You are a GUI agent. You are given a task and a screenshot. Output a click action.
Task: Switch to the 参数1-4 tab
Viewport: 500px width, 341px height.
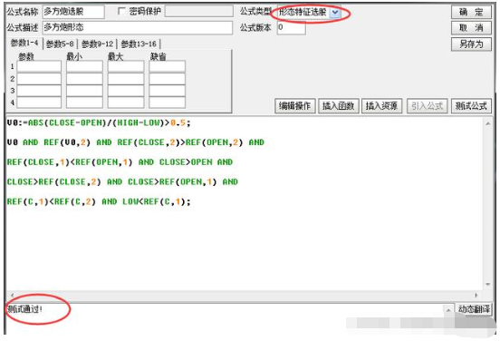24,43
